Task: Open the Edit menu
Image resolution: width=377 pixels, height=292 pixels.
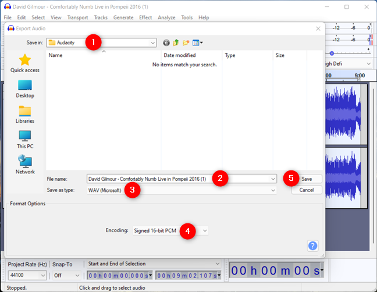Action: [x=22, y=17]
